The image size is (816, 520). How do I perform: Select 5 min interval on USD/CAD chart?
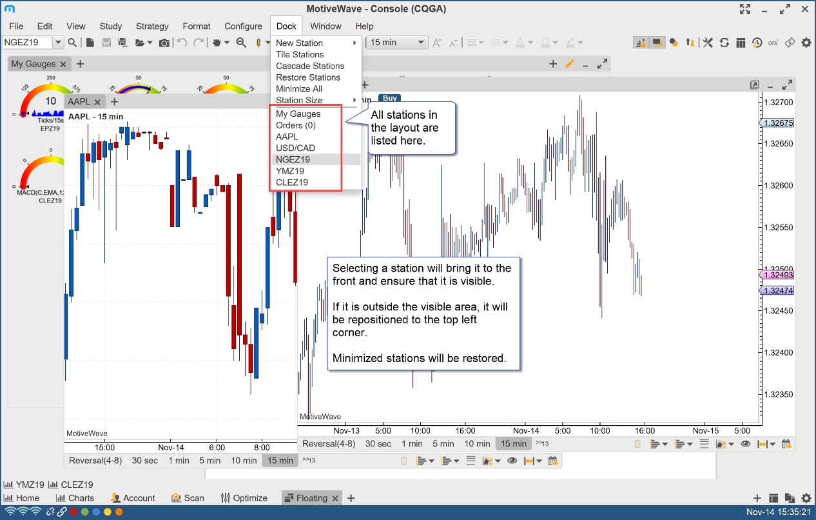tap(443, 444)
